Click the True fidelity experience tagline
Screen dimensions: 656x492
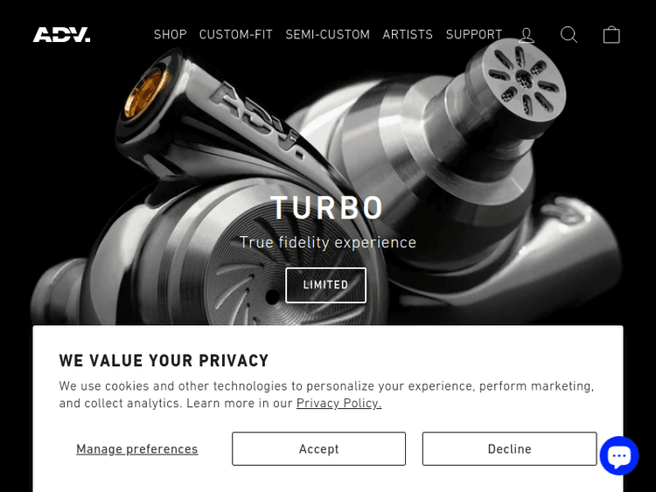tap(328, 242)
